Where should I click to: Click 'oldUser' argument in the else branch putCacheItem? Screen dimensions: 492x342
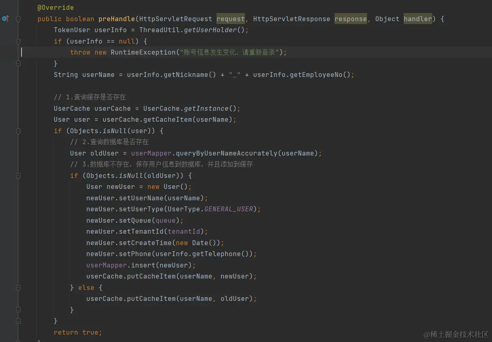[x=234, y=299]
